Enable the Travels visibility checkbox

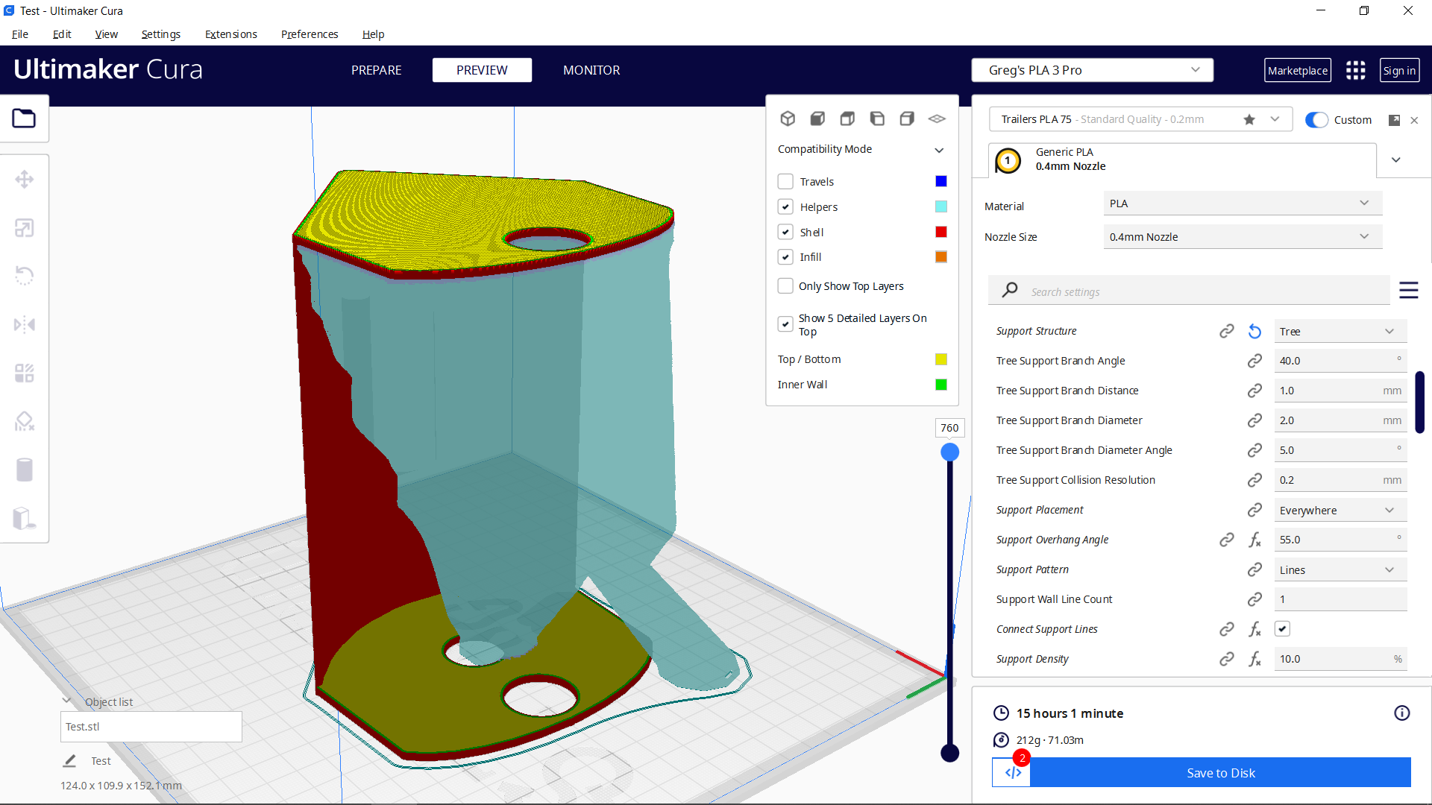pyautogui.click(x=785, y=181)
